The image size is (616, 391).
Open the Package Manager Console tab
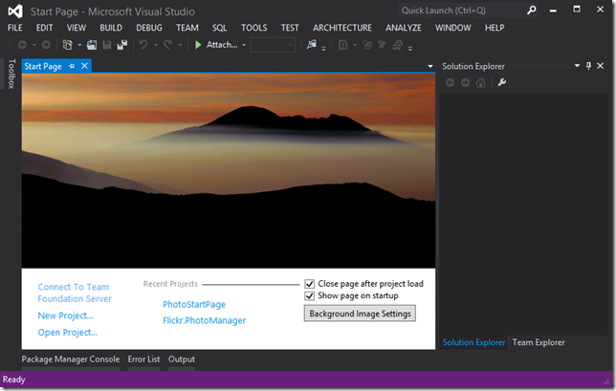(x=71, y=359)
